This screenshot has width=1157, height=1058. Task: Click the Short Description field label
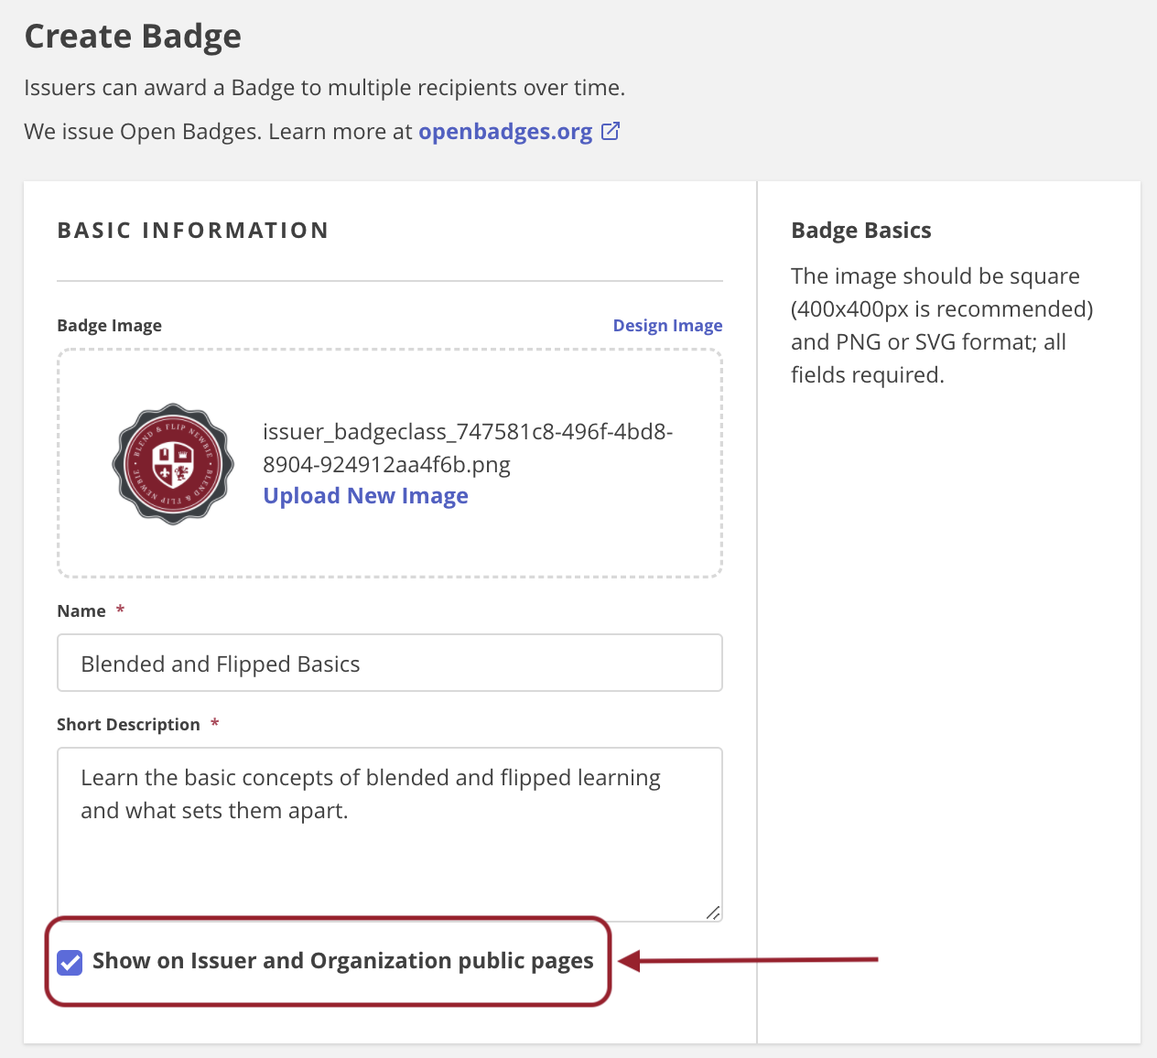128,725
